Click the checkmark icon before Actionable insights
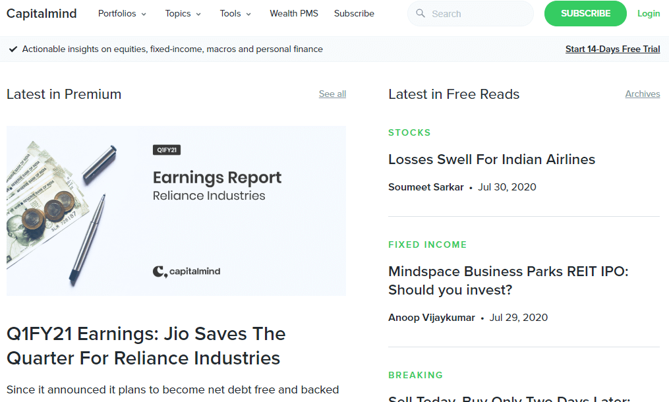The image size is (669, 402). tap(13, 49)
